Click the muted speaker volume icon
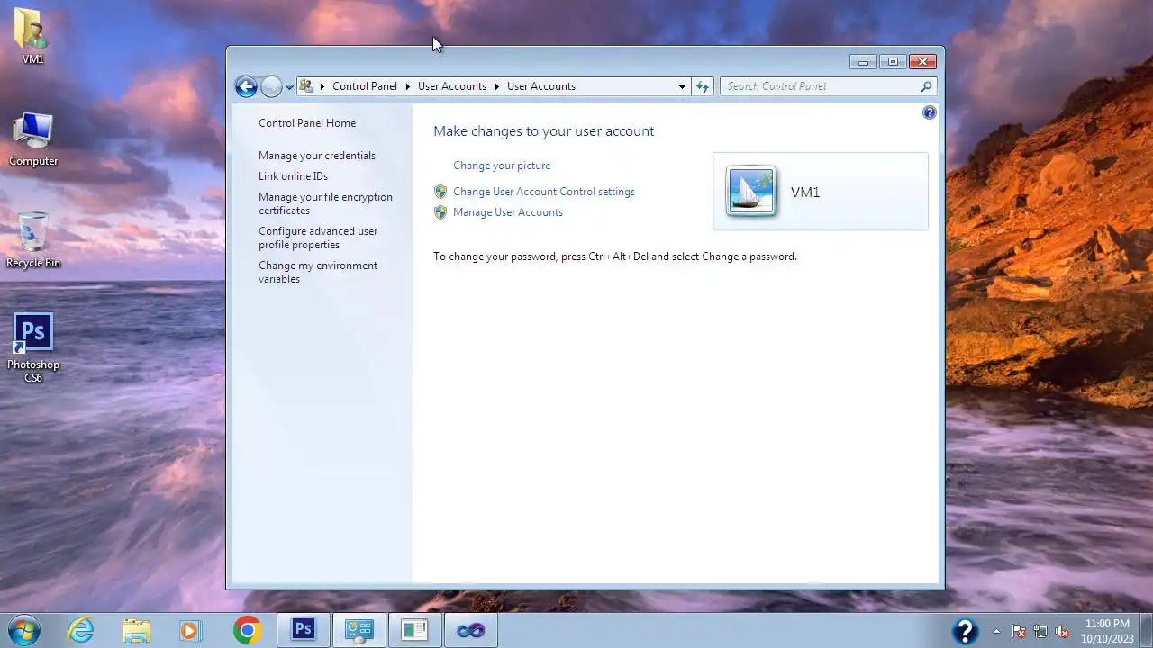 (1062, 631)
